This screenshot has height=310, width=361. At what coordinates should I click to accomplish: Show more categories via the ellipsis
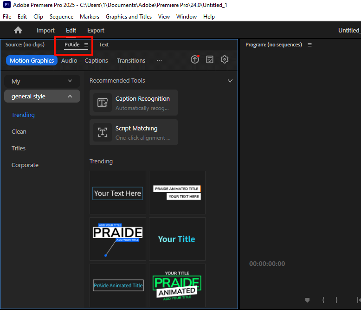(159, 61)
